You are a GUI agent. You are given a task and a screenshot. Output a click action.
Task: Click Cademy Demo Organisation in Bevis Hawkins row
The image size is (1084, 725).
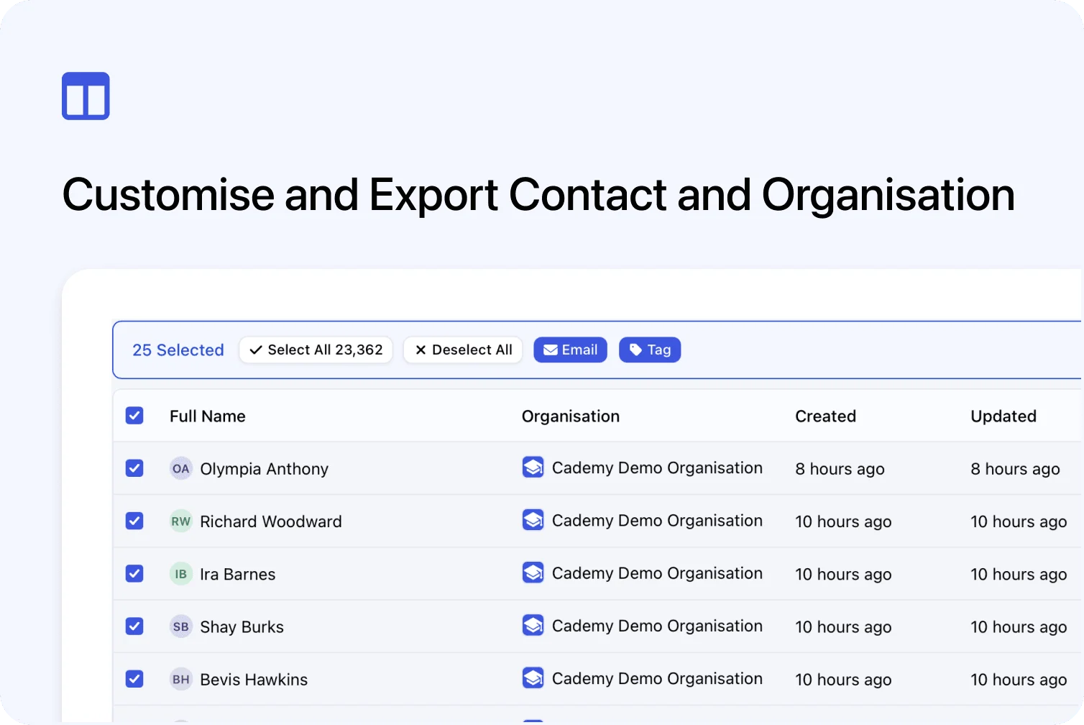click(657, 678)
